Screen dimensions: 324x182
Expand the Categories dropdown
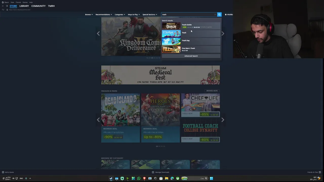[x=120, y=14]
